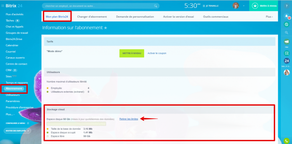Open Utilisateurs in sidebar
The height and width of the screenshot is (144, 292).
tap(13, 95)
